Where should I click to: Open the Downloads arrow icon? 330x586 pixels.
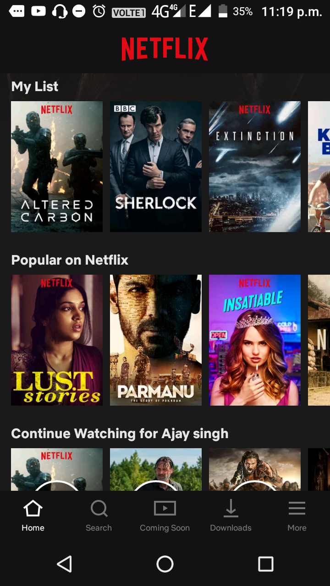pos(231,509)
